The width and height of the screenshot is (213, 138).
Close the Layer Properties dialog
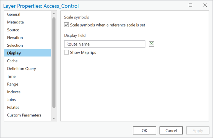(x=205, y=5)
